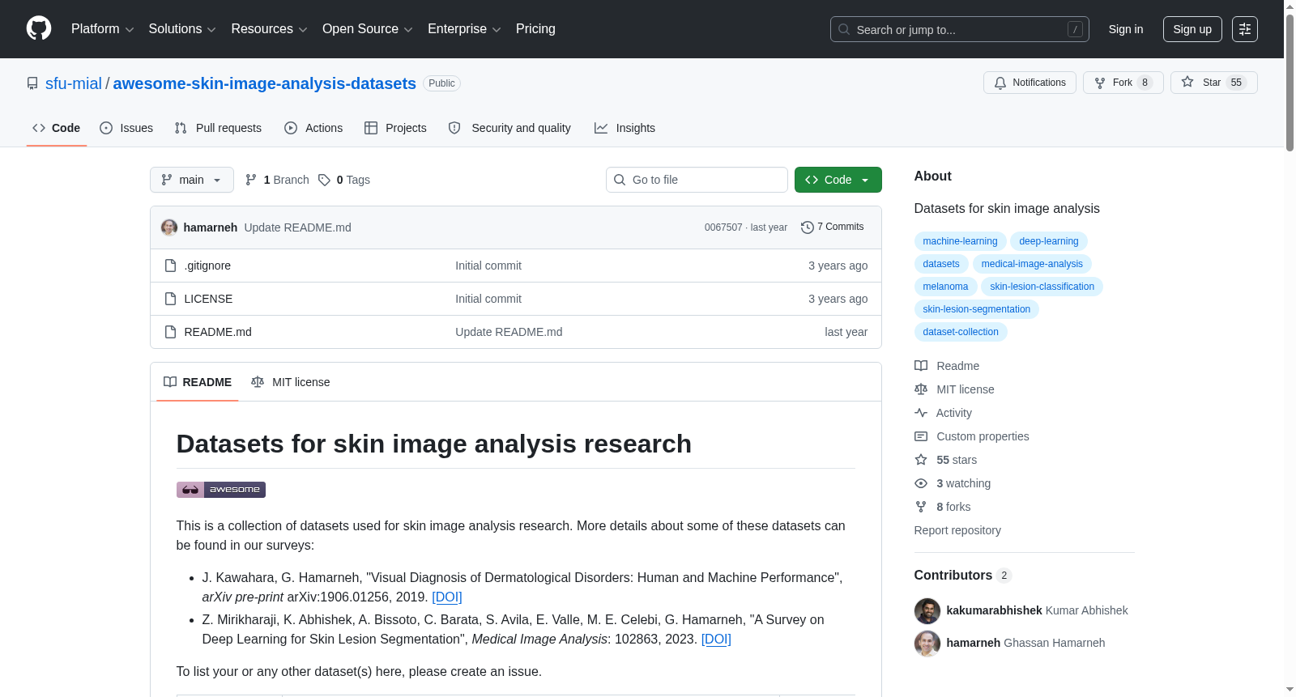Expand the Open Source menu

coord(368,29)
